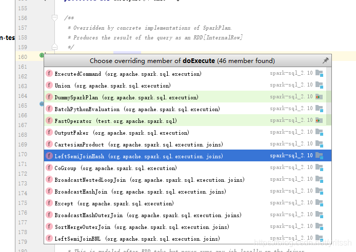Viewport: 356px width, 252px height.
Task: Click module folder icon in ExecutedCommand row
Action: pos(319,73)
